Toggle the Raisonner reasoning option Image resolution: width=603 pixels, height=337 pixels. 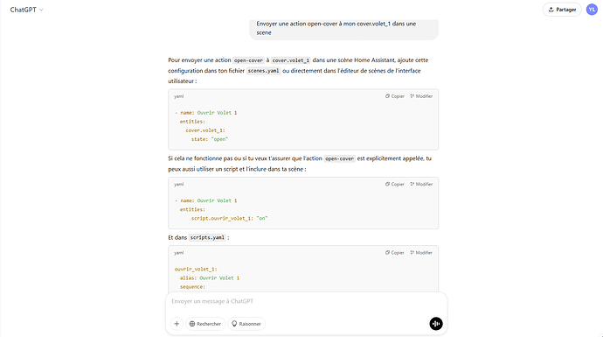[246, 324]
